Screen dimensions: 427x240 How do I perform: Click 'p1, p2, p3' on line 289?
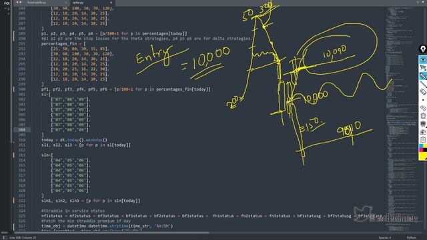pyautogui.click(x=57, y=33)
